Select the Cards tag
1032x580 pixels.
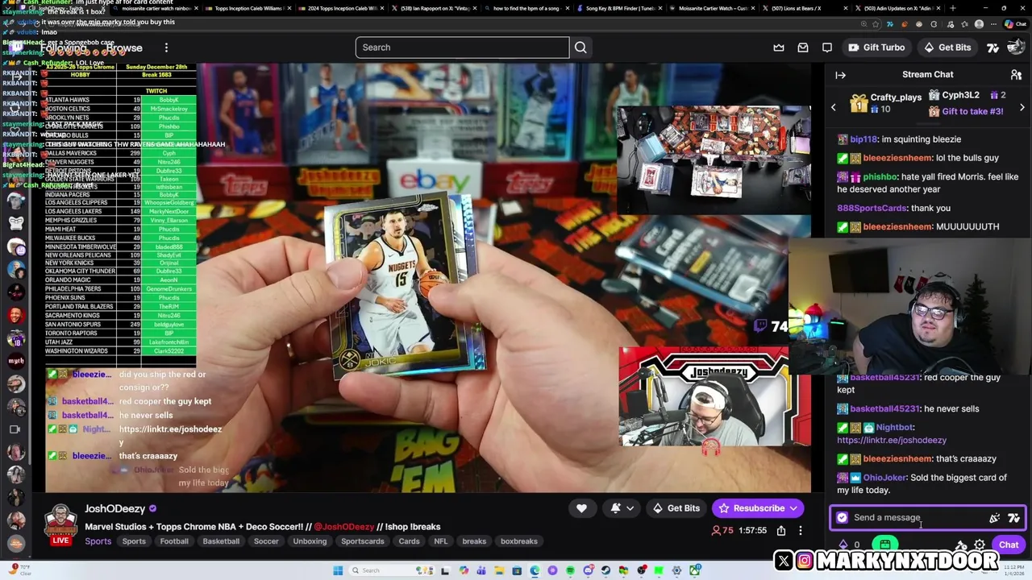[x=410, y=541]
